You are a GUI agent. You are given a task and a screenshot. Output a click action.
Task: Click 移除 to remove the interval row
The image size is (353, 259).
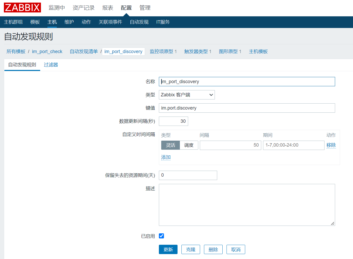tap(331, 145)
